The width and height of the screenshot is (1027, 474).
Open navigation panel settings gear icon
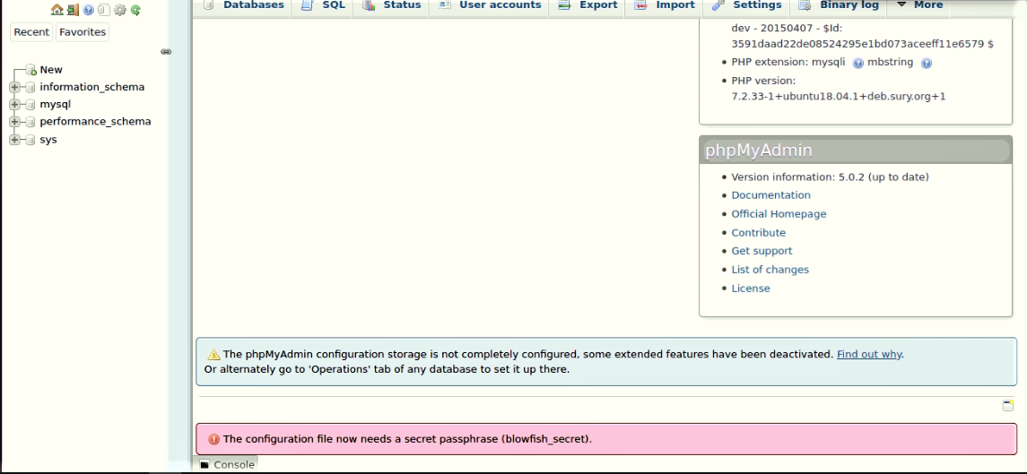120,10
